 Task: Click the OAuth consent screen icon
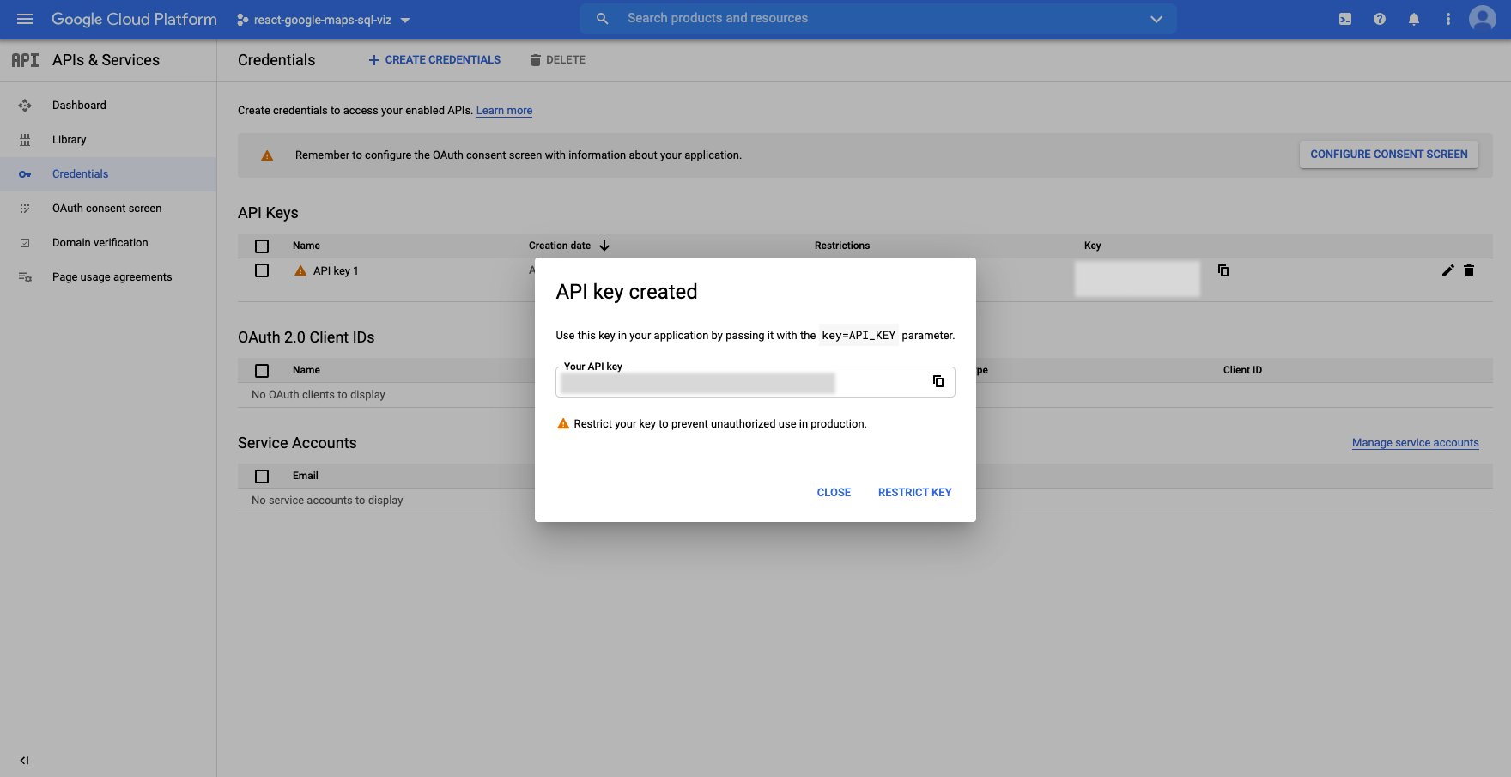coord(25,209)
